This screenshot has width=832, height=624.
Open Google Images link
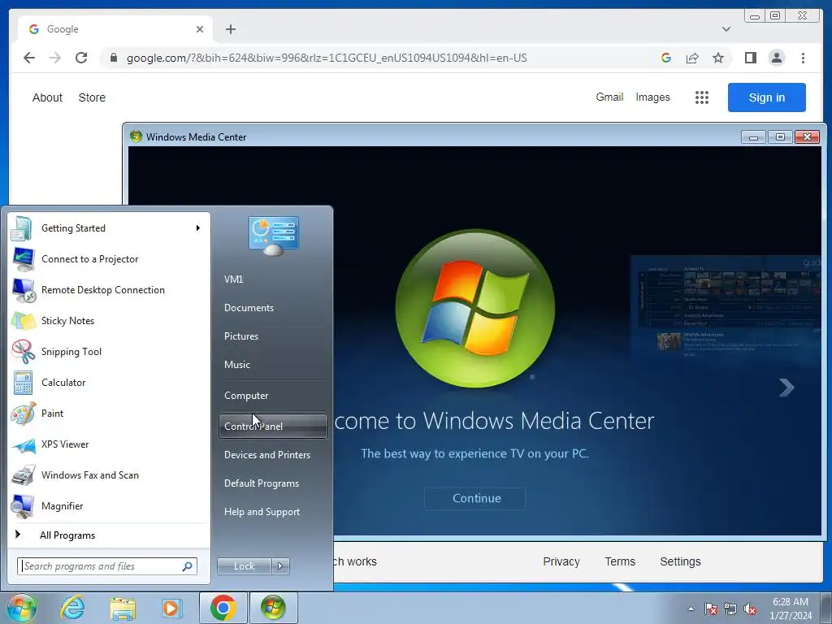(x=652, y=97)
